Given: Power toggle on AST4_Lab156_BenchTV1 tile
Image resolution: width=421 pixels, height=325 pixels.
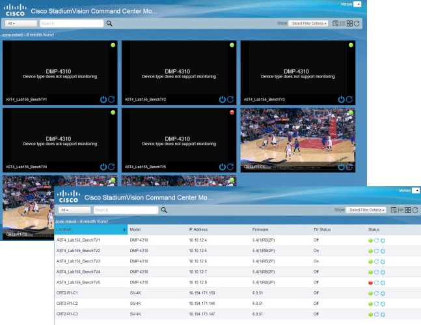Looking at the screenshot, I should [103, 100].
